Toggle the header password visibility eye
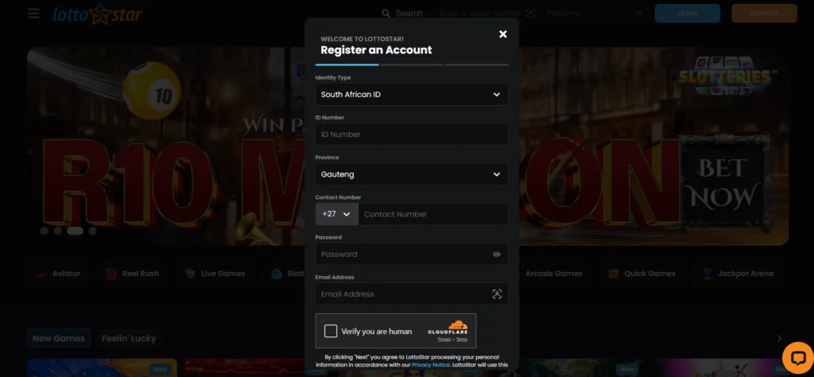 click(638, 14)
